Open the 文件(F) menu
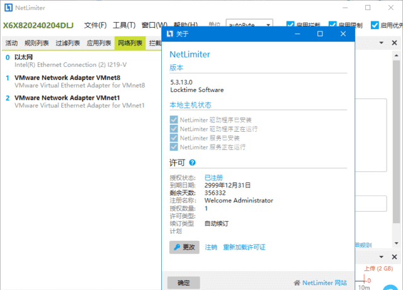Viewport: 403px width, 290px height. [x=95, y=25]
